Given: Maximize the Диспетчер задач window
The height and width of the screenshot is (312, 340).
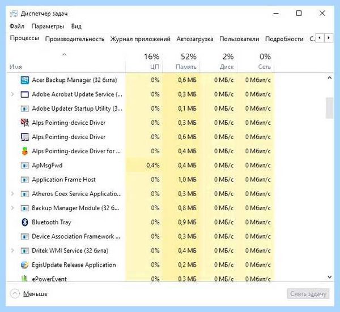Looking at the screenshot, I should click(x=299, y=13).
